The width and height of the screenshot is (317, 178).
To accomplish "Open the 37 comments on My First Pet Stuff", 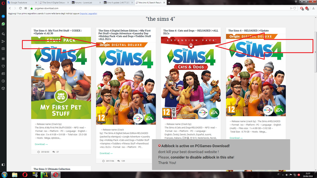I will (56, 152).
